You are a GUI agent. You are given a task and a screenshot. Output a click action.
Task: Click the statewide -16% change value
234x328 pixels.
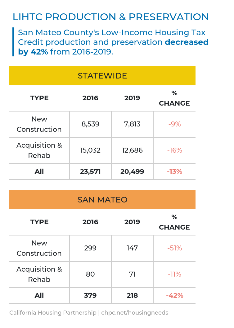pyautogui.click(x=174, y=150)
